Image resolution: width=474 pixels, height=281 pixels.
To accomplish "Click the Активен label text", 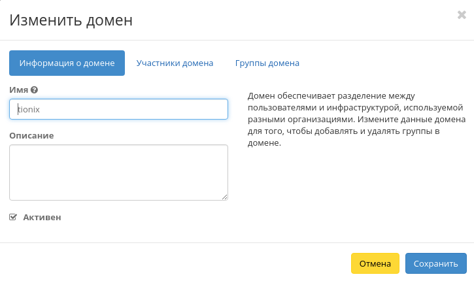I will pyautogui.click(x=42, y=217).
